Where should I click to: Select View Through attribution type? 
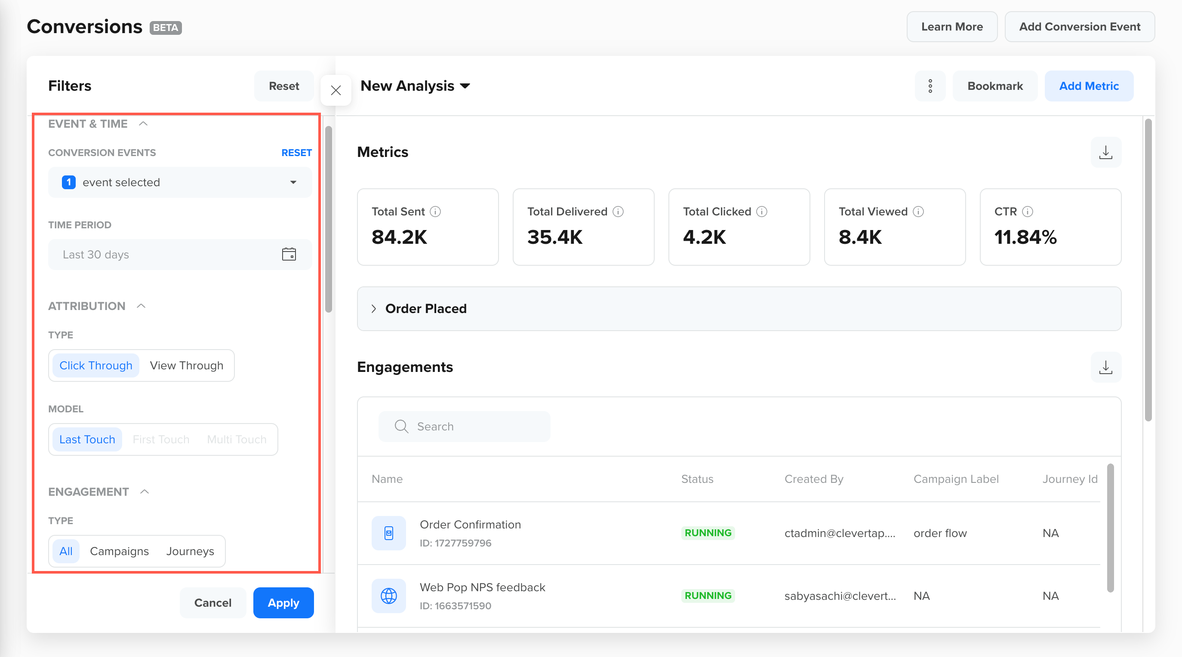click(186, 365)
